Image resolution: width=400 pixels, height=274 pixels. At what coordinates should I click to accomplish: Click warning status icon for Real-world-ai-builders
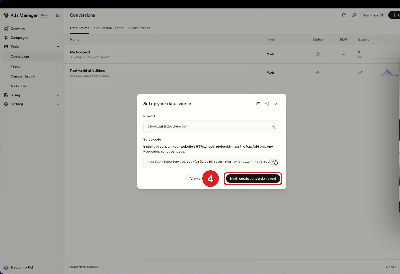pos(318,73)
